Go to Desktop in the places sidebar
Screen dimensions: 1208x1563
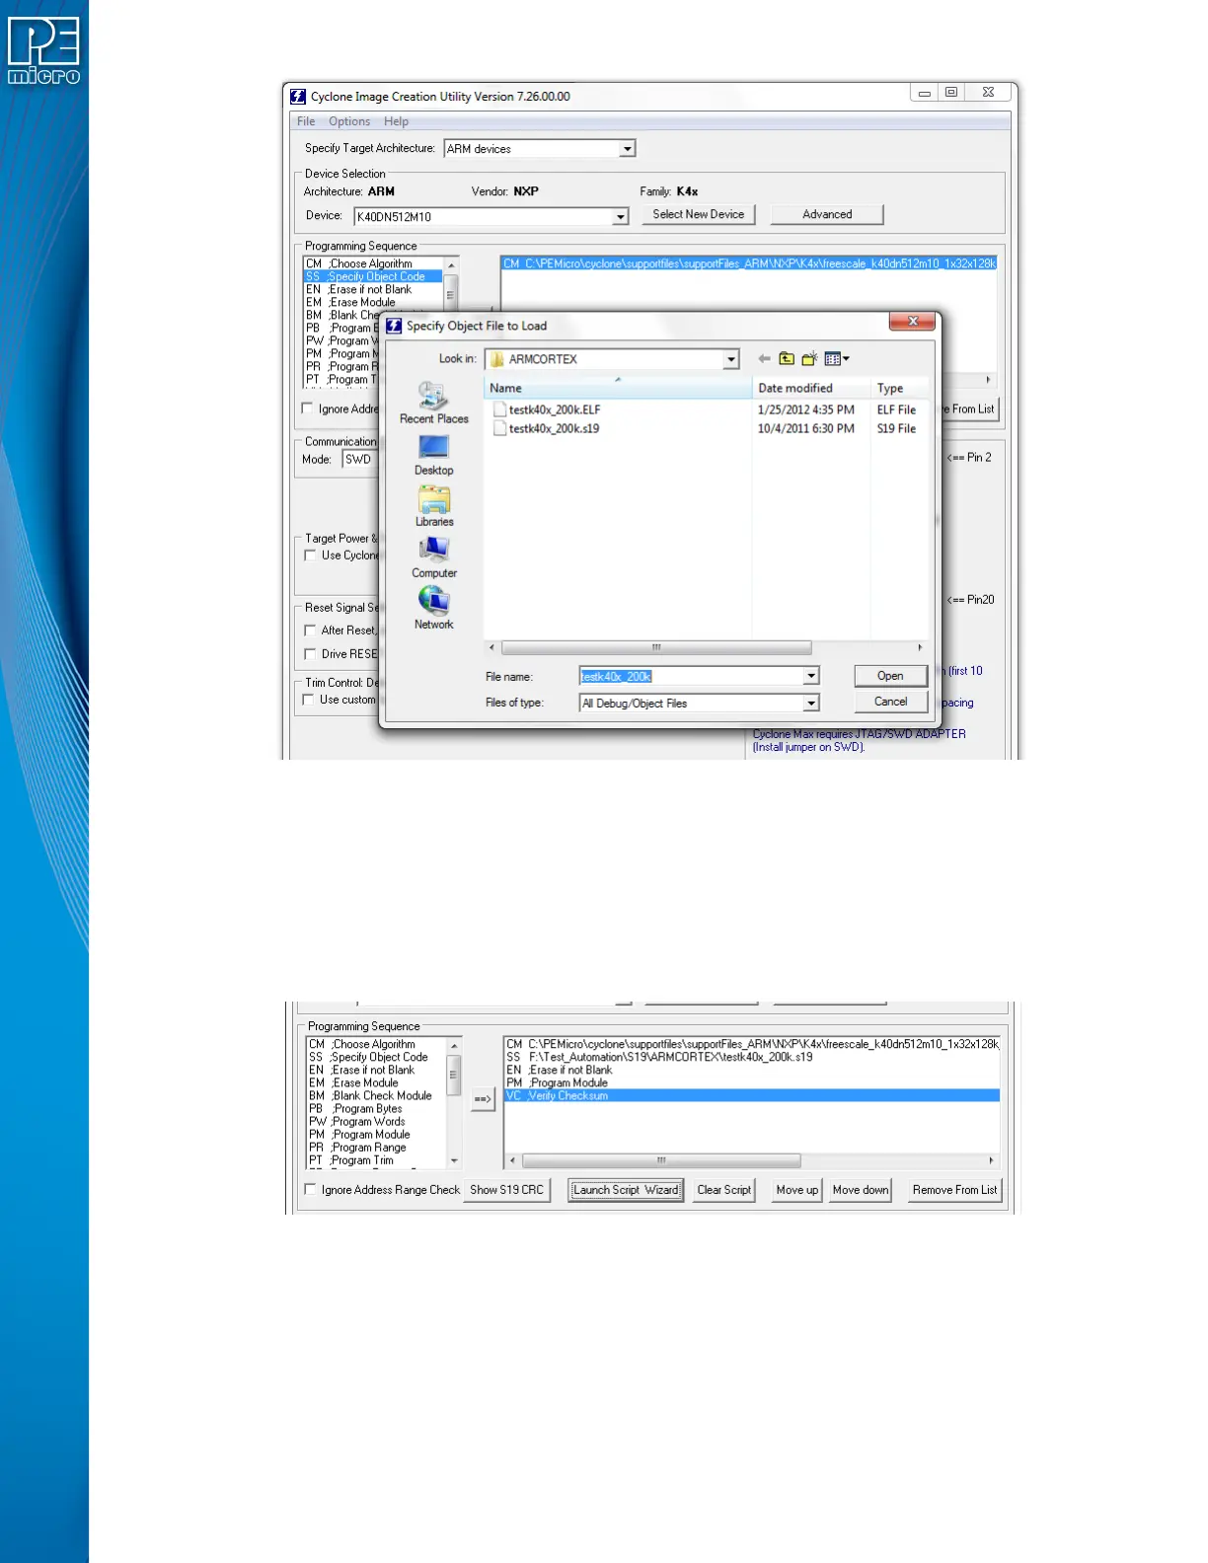[x=433, y=456]
